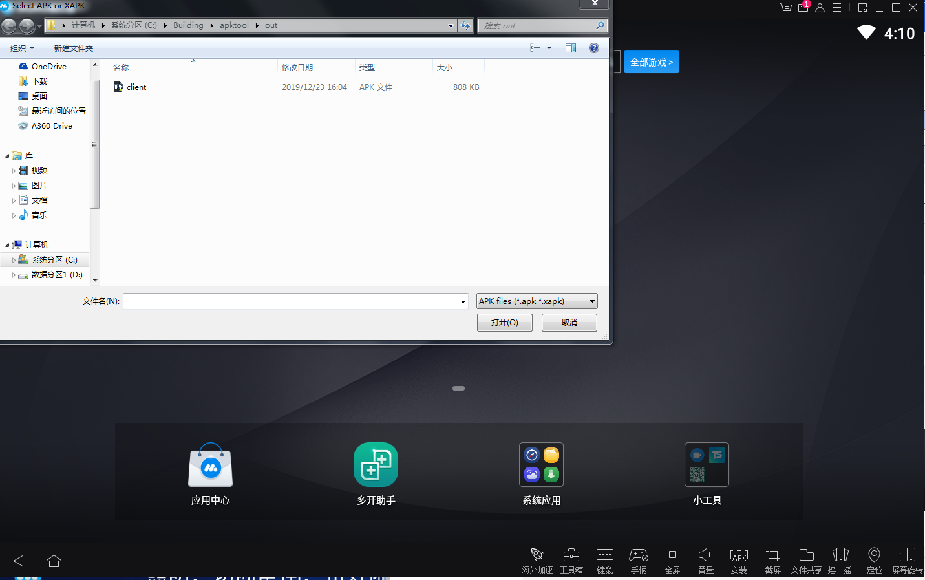The height and width of the screenshot is (580, 925).
Task: Refresh the out folder listing
Action: (x=465, y=26)
